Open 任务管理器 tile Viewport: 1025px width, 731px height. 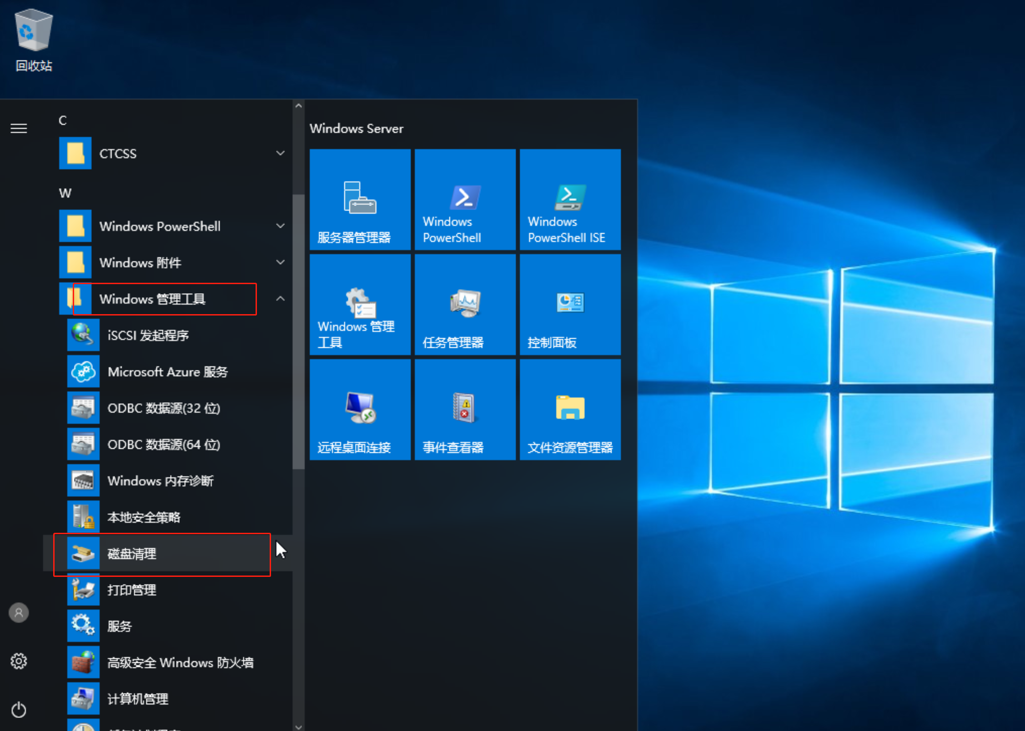(465, 305)
